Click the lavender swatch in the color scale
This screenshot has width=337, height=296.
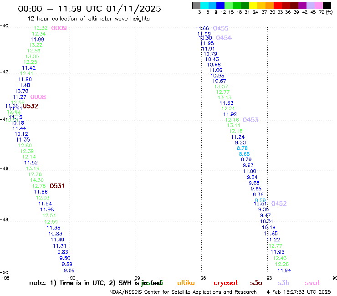(x=310, y=5)
